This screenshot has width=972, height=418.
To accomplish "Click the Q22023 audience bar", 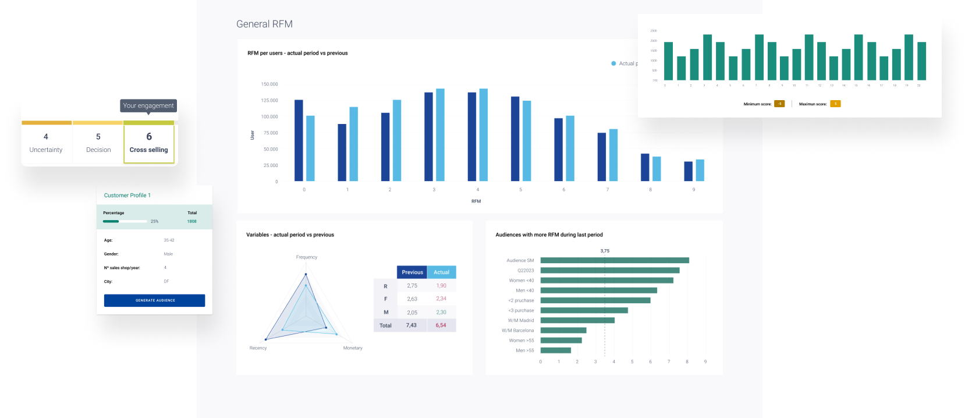I will 609,270.
